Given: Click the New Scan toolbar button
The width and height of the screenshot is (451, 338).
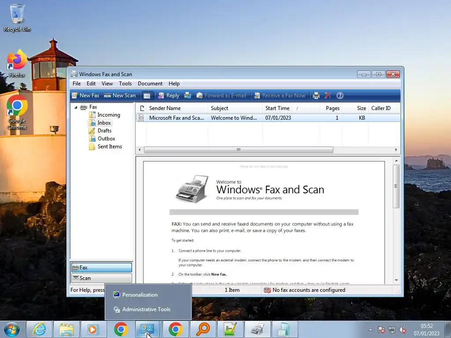Looking at the screenshot, I should click(x=120, y=96).
